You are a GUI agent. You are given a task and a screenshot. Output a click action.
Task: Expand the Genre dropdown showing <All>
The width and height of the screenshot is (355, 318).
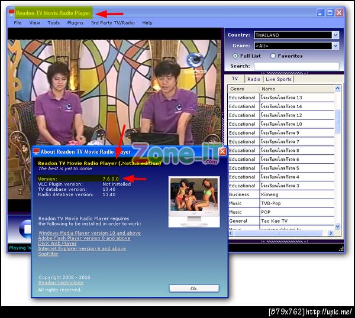[335, 46]
